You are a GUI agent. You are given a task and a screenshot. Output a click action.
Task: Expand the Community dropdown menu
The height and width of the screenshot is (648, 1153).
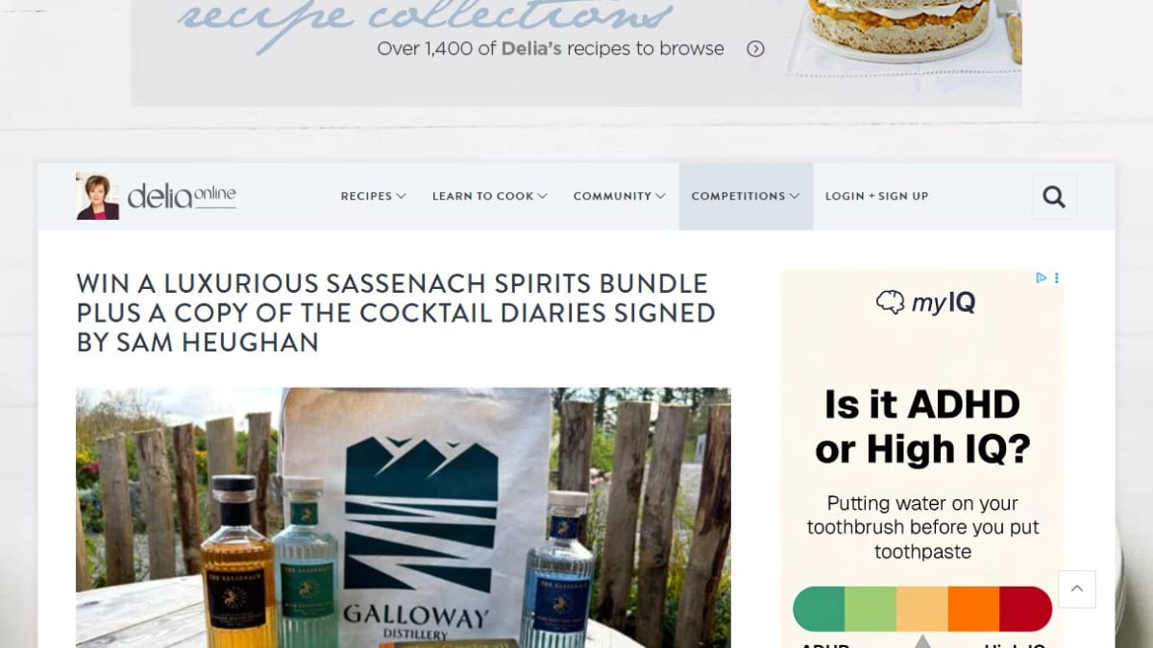click(619, 196)
